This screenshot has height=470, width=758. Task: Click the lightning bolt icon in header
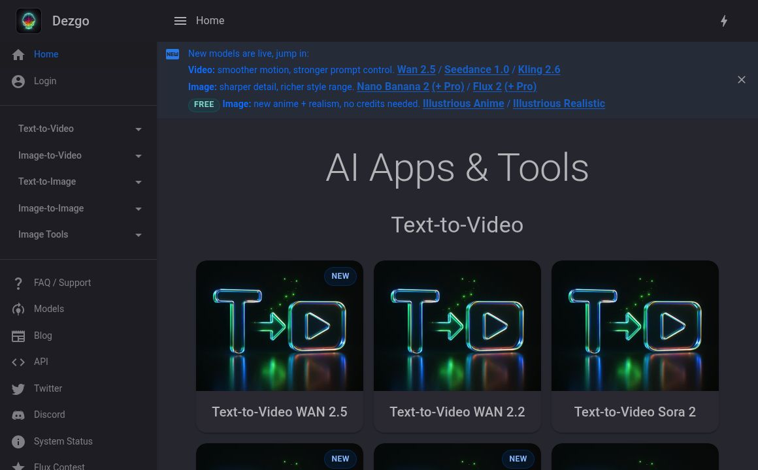(x=724, y=21)
